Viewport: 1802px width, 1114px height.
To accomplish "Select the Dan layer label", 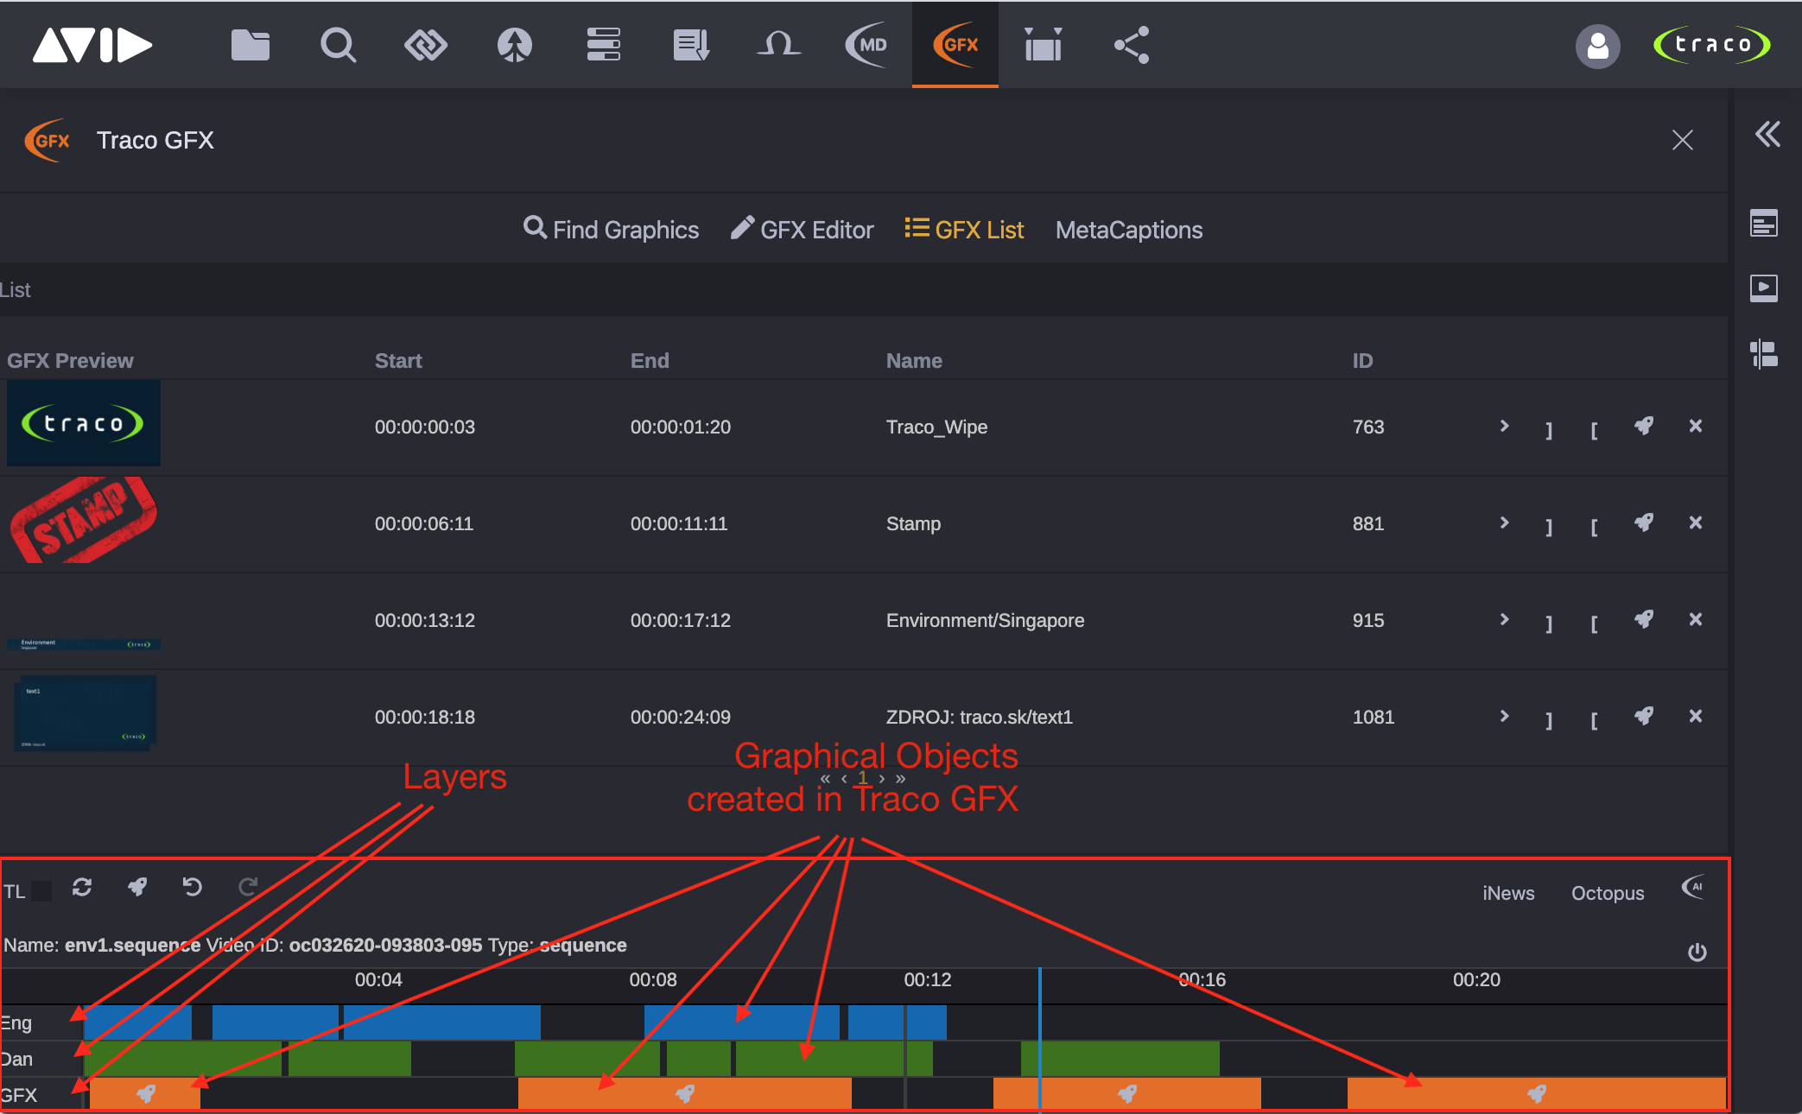I will coord(16,1059).
